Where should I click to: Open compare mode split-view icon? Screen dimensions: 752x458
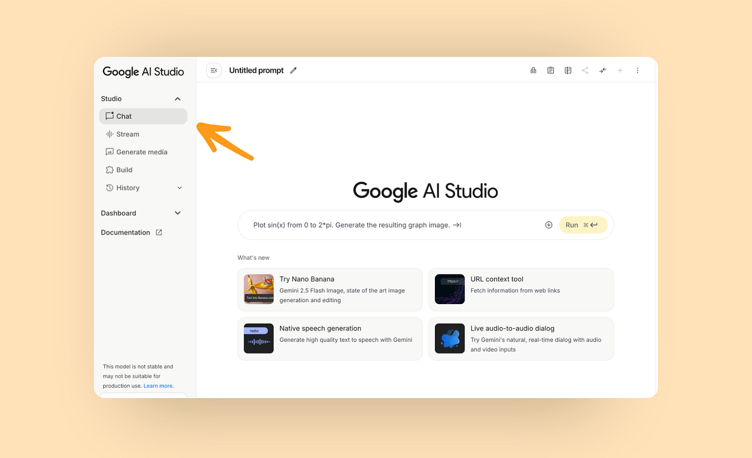568,70
